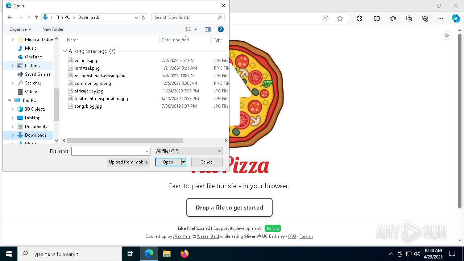Go up one folder level arrow
The width and height of the screenshot is (464, 261).
[37, 17]
